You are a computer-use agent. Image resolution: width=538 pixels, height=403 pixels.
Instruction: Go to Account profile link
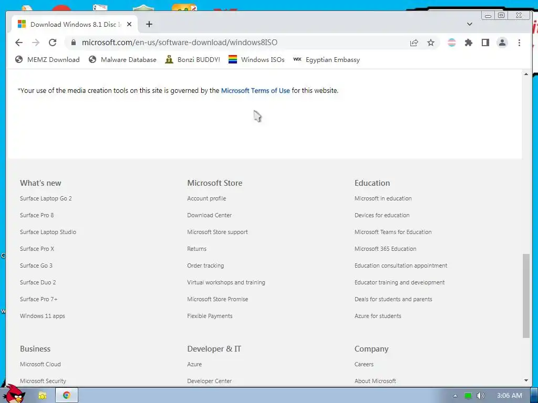coord(206,198)
